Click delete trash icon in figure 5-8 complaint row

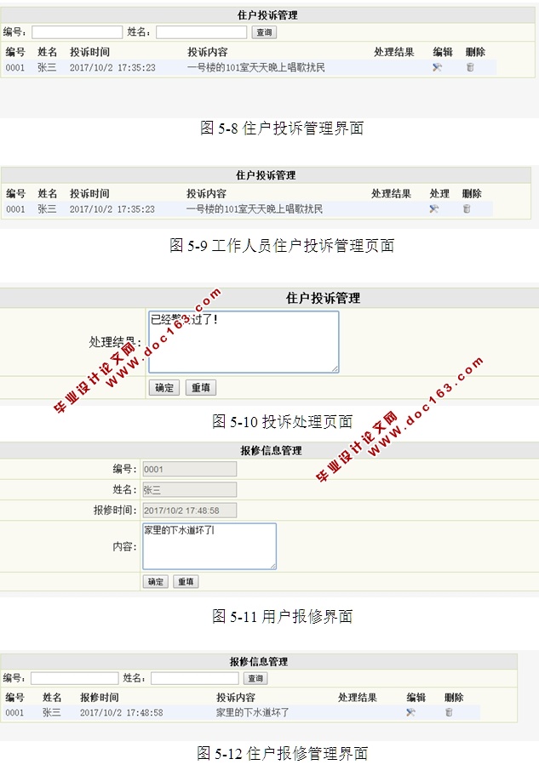470,67
